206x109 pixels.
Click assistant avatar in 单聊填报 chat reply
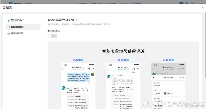click(64, 88)
